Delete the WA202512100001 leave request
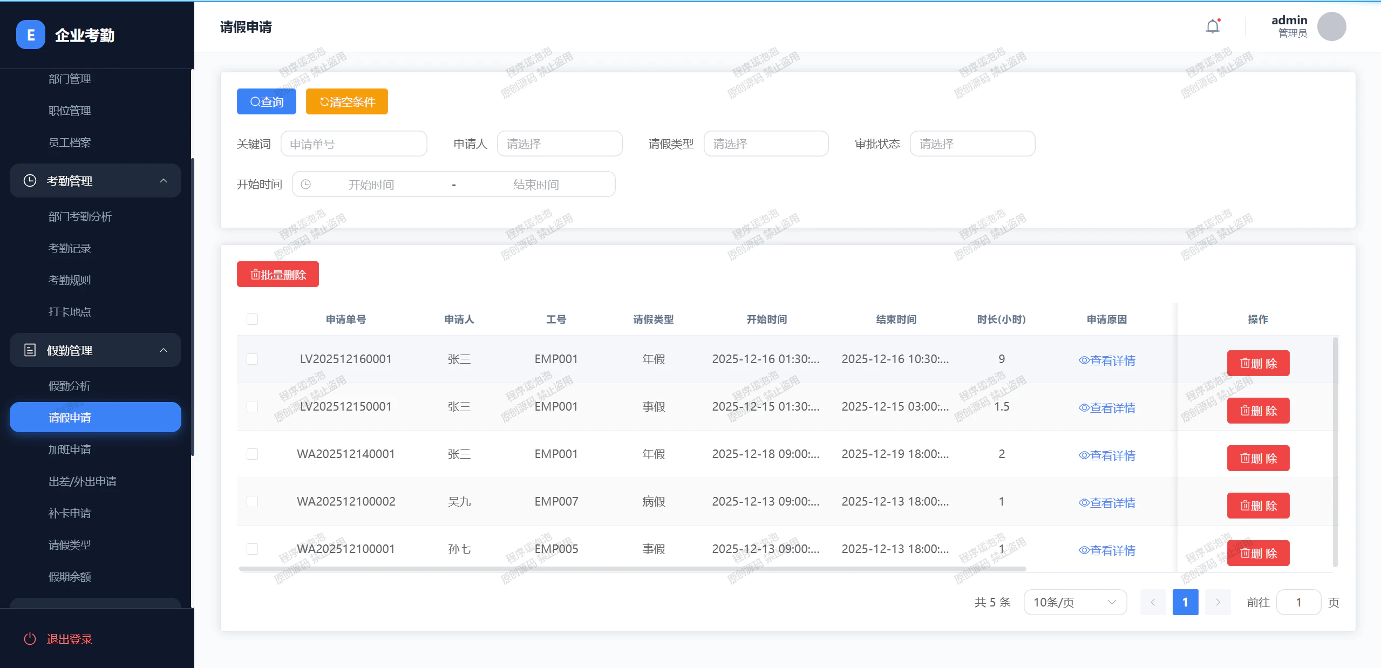The image size is (1381, 668). tap(1258, 553)
